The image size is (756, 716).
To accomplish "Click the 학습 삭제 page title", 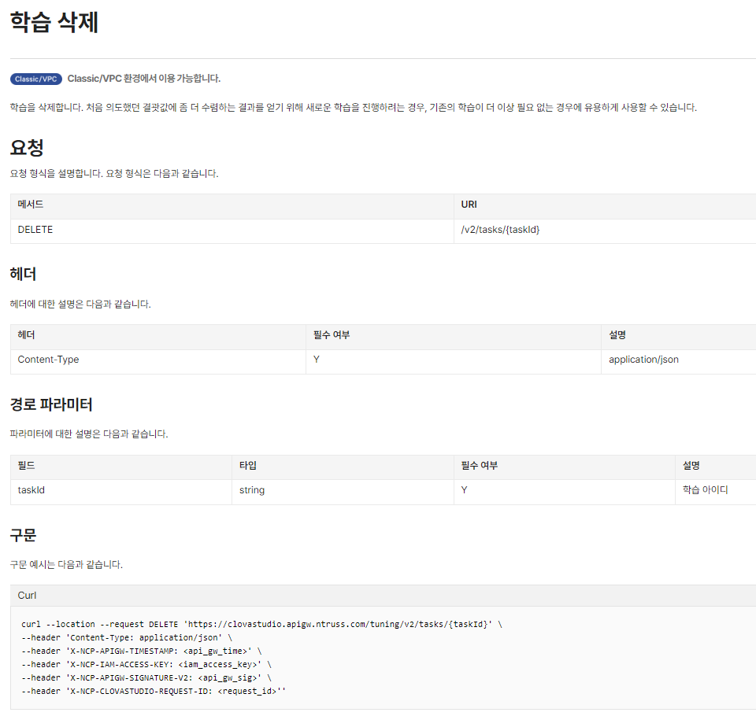I will [x=54, y=23].
